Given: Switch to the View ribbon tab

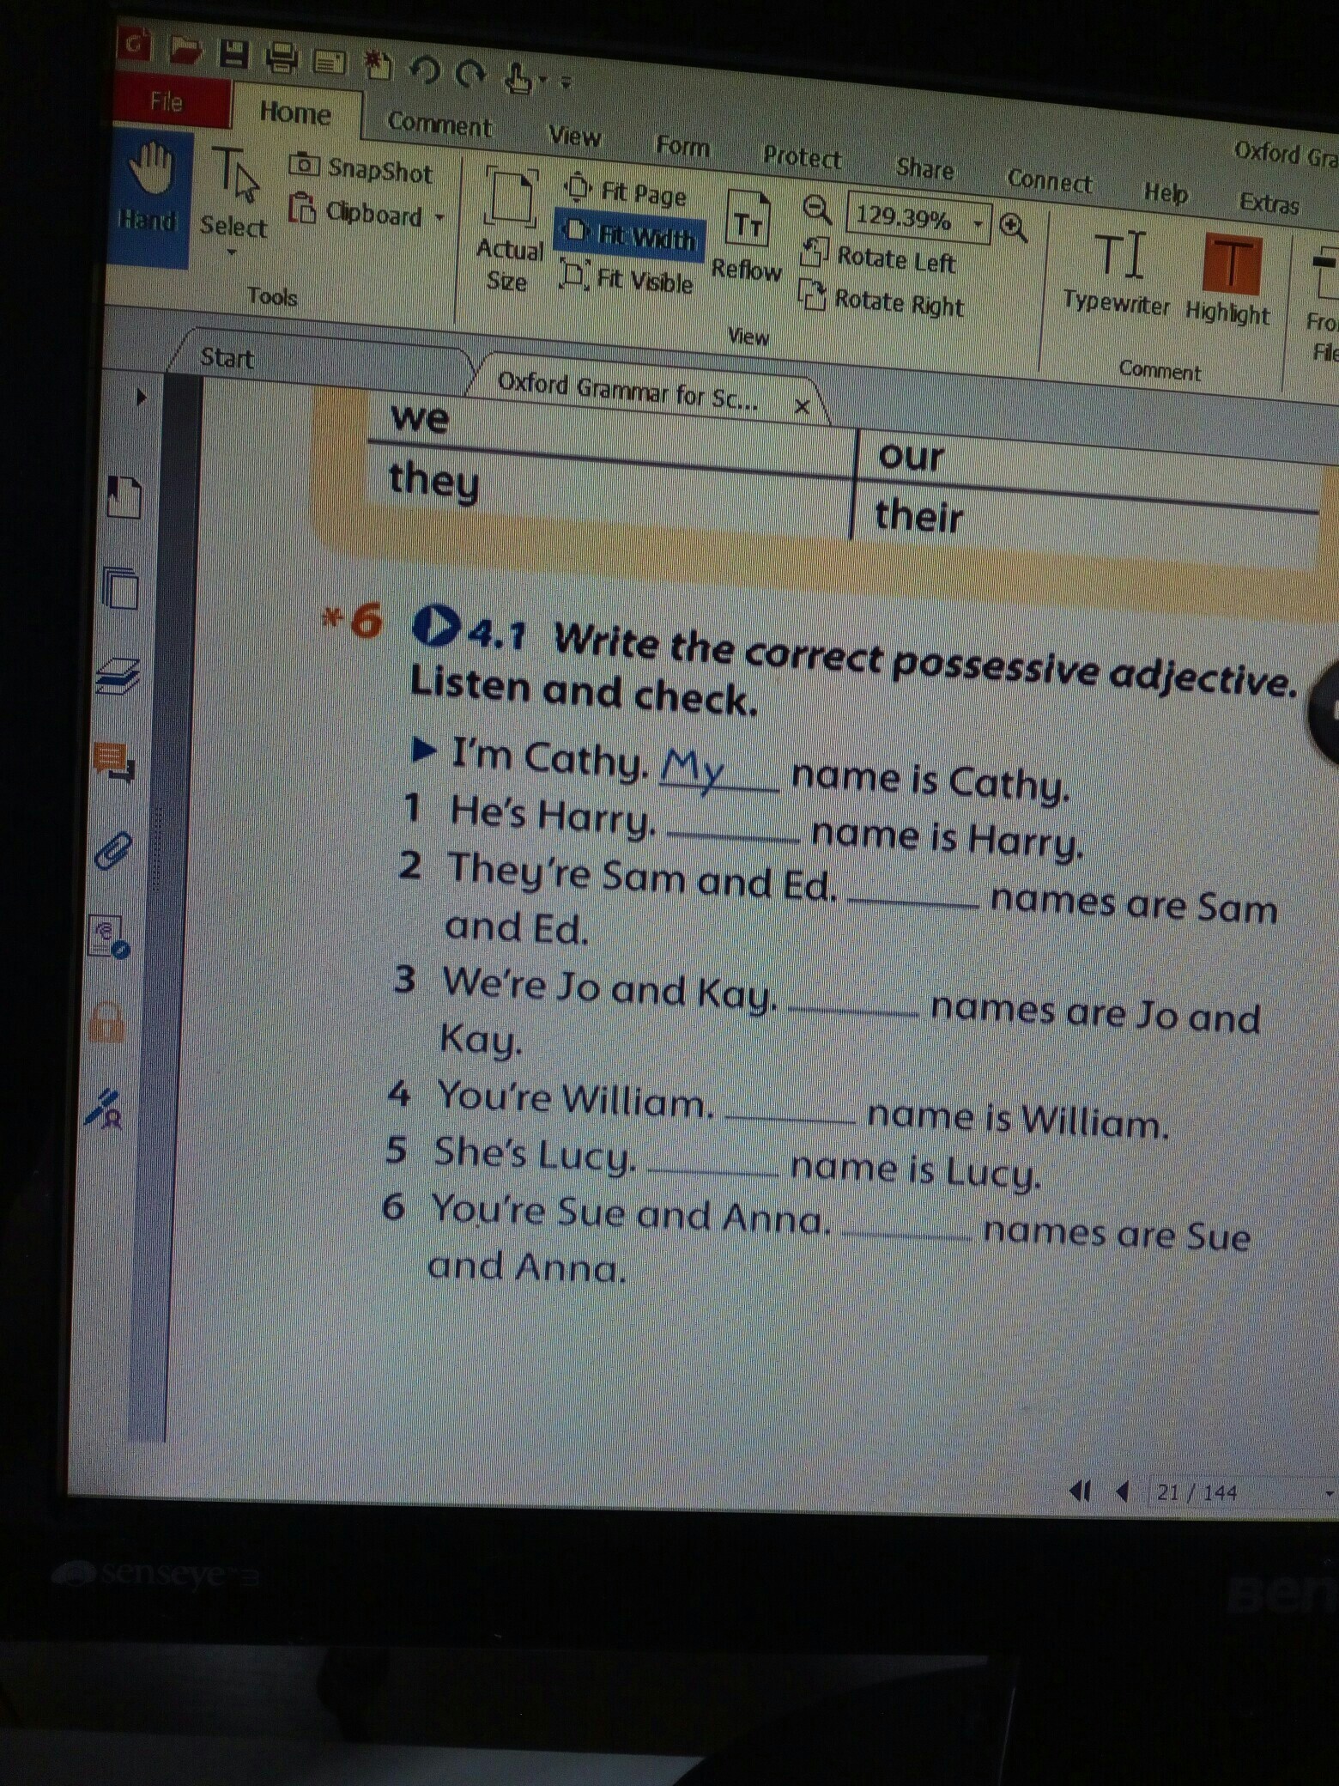Looking at the screenshot, I should 575,137.
